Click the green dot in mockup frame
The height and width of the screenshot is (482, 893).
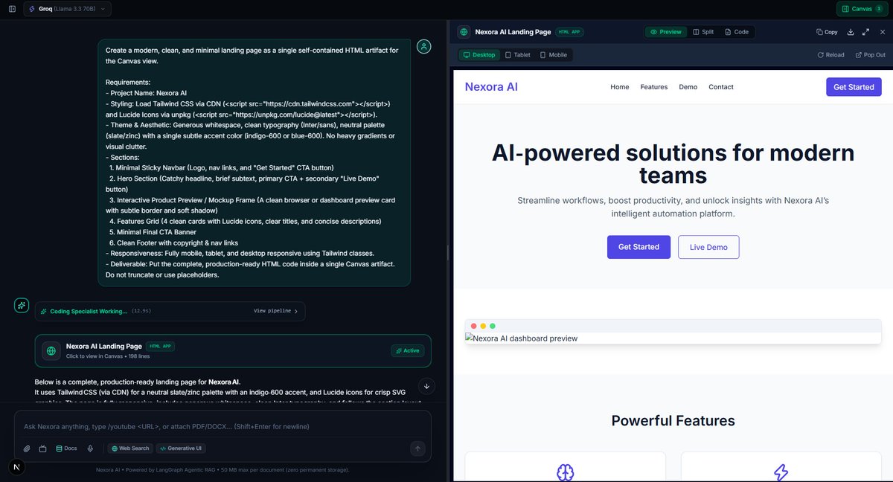[x=493, y=326]
